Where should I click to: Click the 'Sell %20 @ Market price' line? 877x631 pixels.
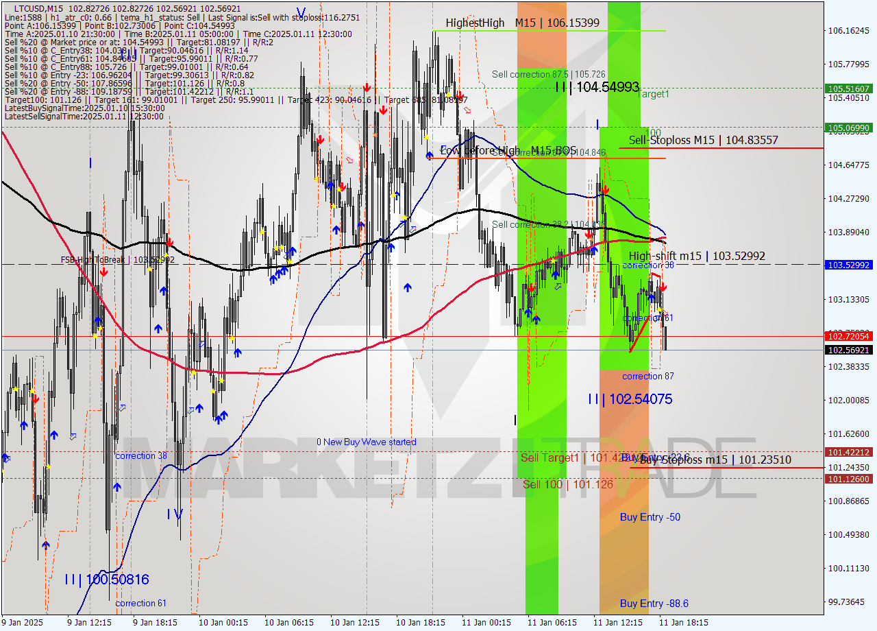(x=140, y=42)
